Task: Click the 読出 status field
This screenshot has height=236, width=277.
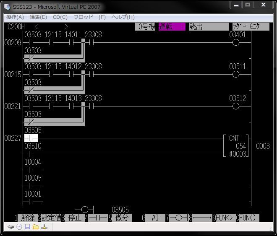Action: click(209, 27)
